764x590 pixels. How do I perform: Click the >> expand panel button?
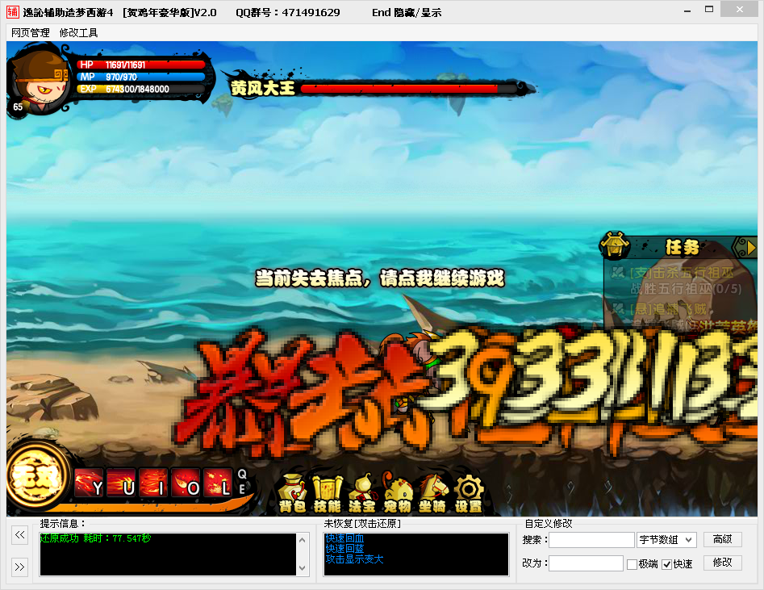coord(19,567)
